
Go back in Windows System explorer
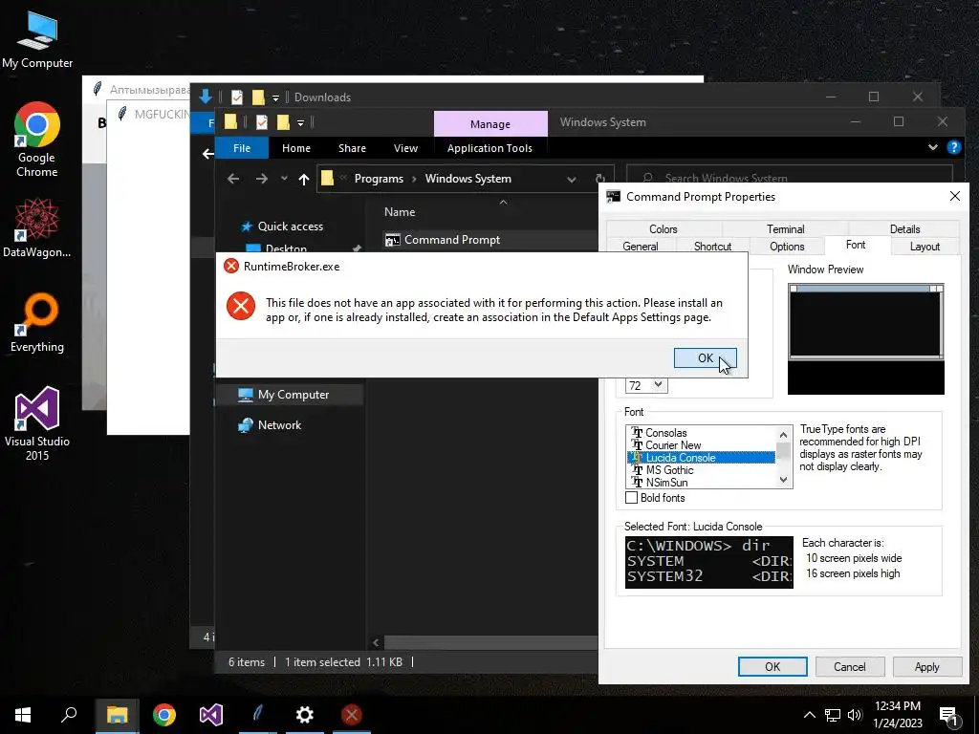coord(233,179)
